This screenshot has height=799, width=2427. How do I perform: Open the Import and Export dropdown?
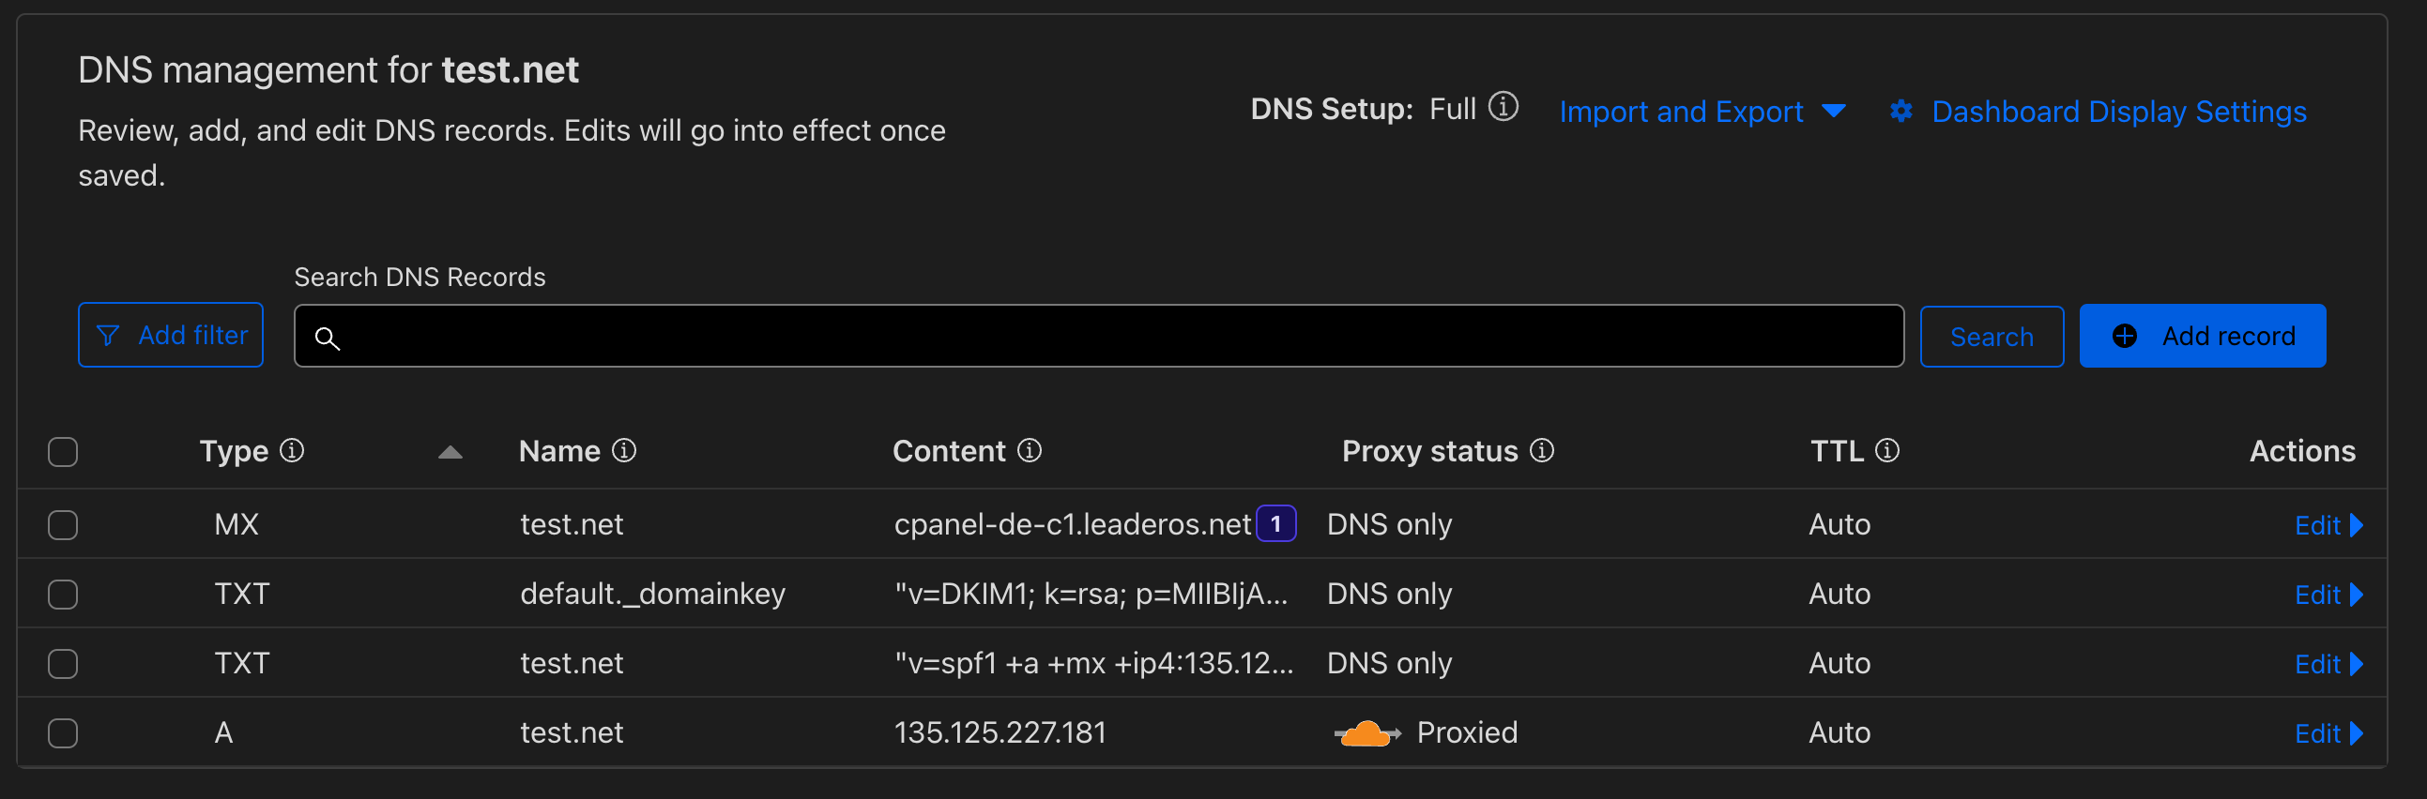coord(1702,111)
